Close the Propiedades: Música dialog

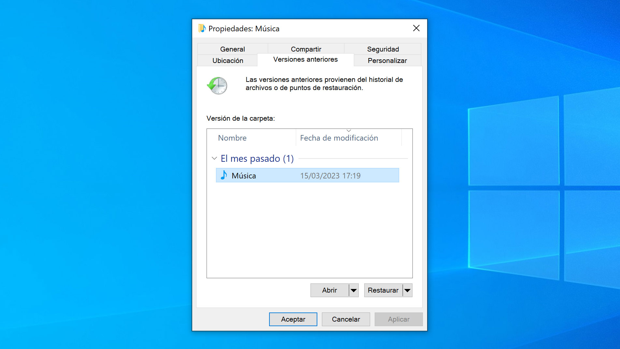416,28
